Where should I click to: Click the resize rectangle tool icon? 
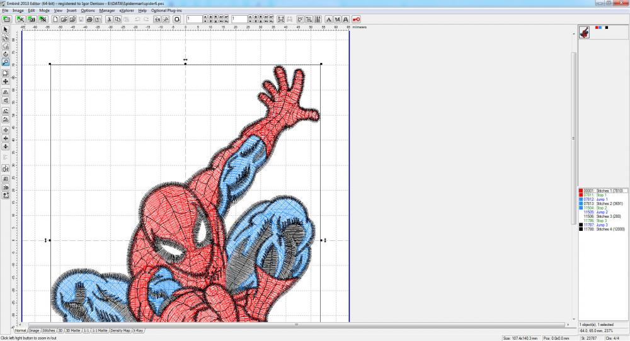click(5, 73)
